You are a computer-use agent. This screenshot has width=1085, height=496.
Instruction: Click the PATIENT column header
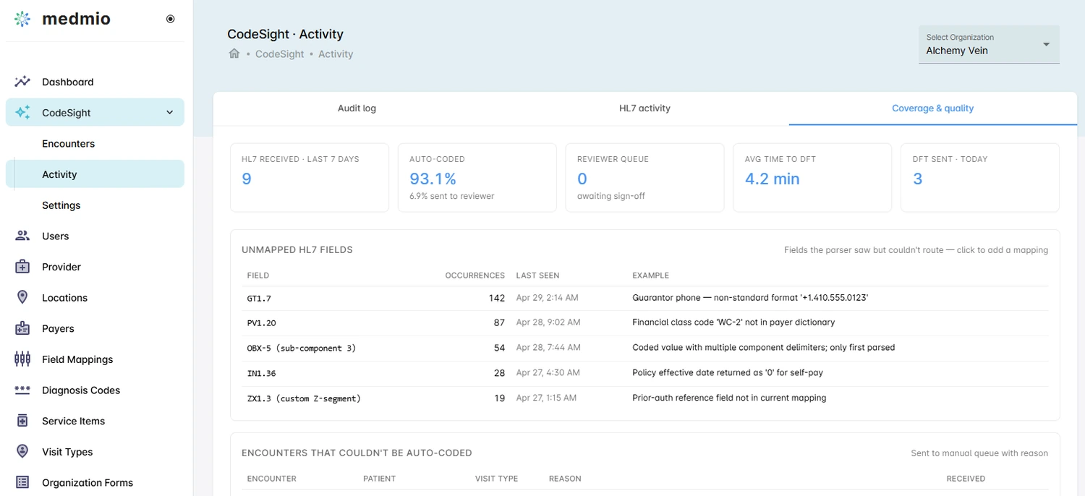(379, 479)
